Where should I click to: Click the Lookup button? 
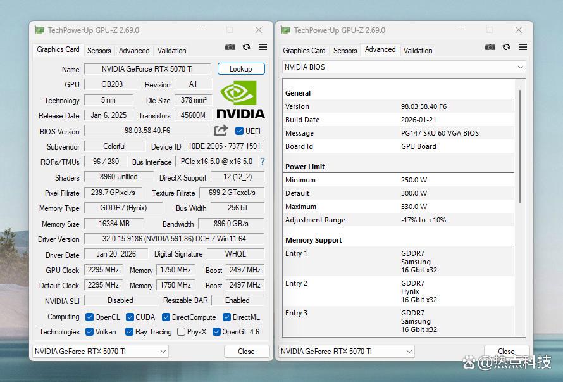coord(241,68)
